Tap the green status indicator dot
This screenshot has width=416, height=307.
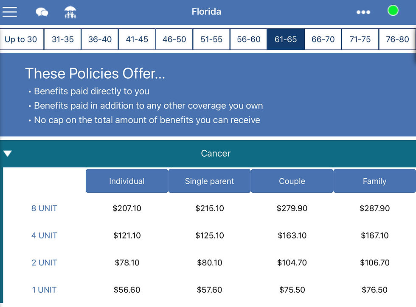coord(393,11)
